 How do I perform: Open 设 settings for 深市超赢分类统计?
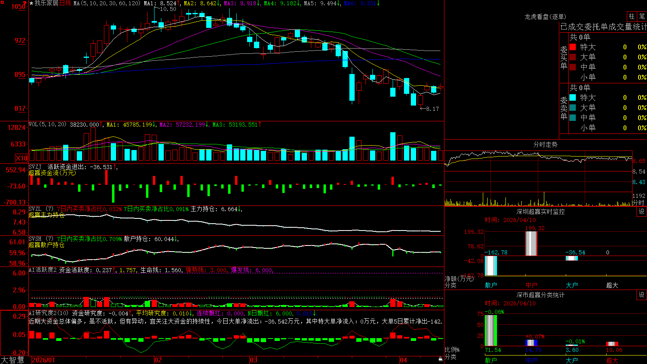[x=642, y=295]
